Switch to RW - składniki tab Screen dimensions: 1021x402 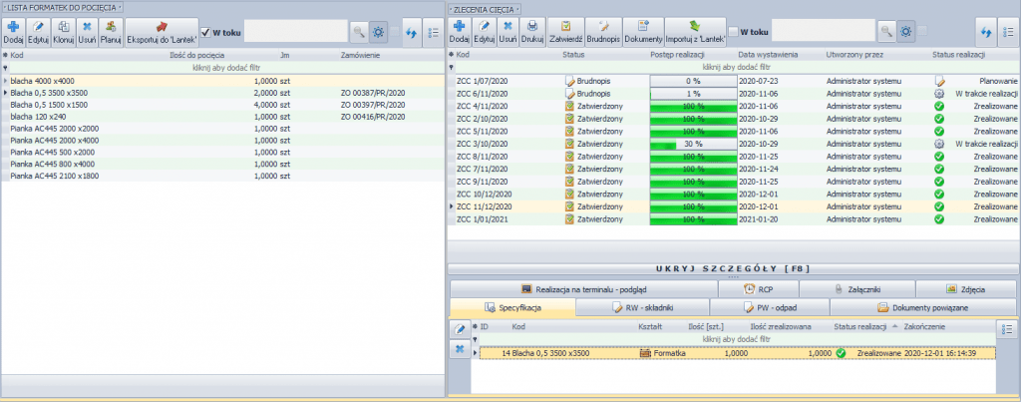(643, 307)
